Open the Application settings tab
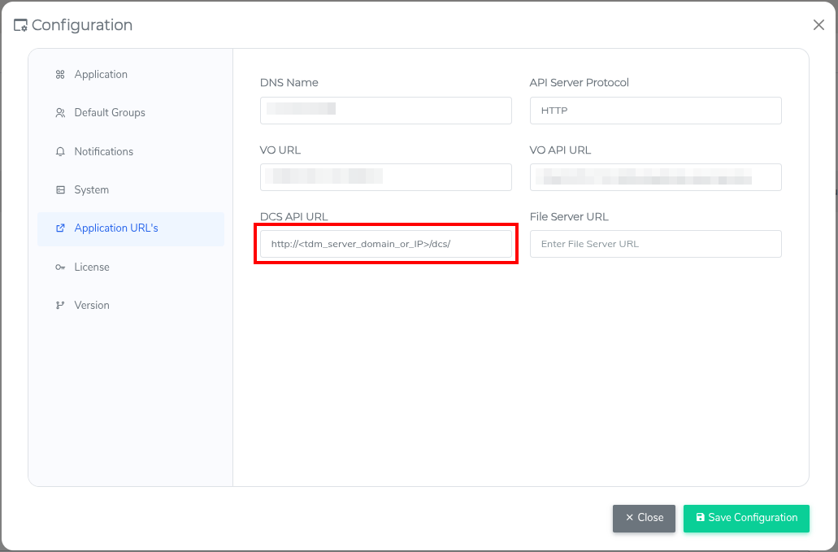Screen dimensions: 838x552 (131, 74)
